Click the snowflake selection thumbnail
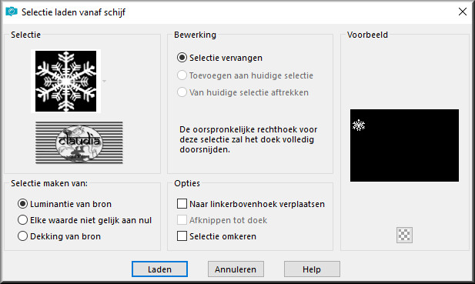 tap(65, 81)
